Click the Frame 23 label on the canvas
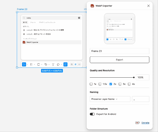Image resolution: width=158 pixels, height=132 pixels. pos(22,9)
